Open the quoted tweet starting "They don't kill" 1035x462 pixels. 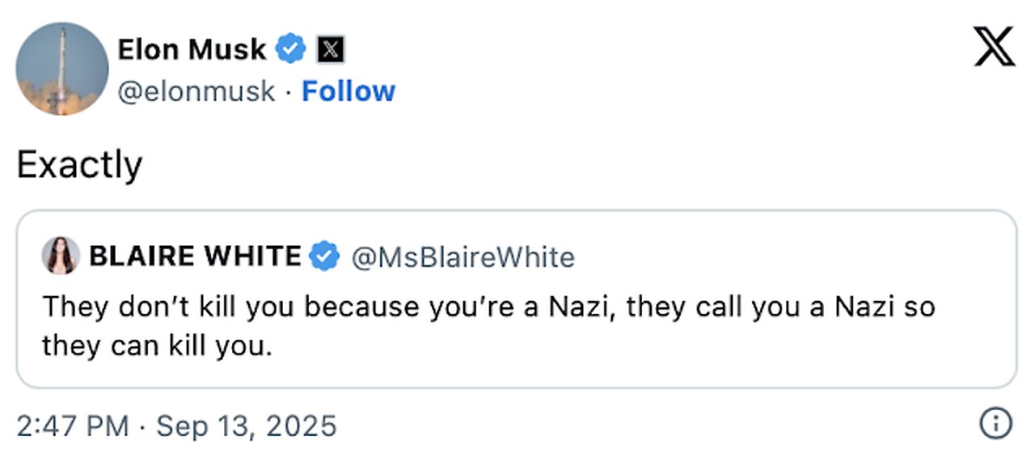[x=485, y=307]
